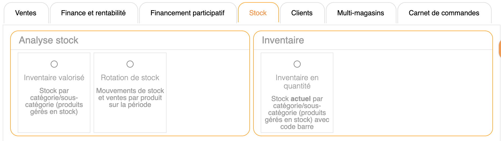This screenshot has width=501, height=141.
Task: Enable the Inventaire en quantité radio button
Action: (x=297, y=64)
